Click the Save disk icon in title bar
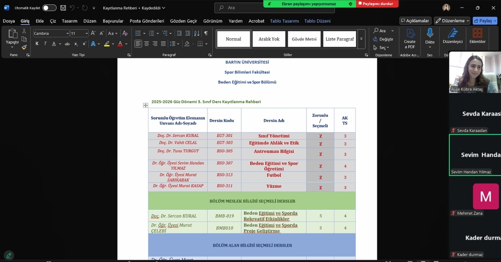Screen dimensions: 501x262 point(63,8)
